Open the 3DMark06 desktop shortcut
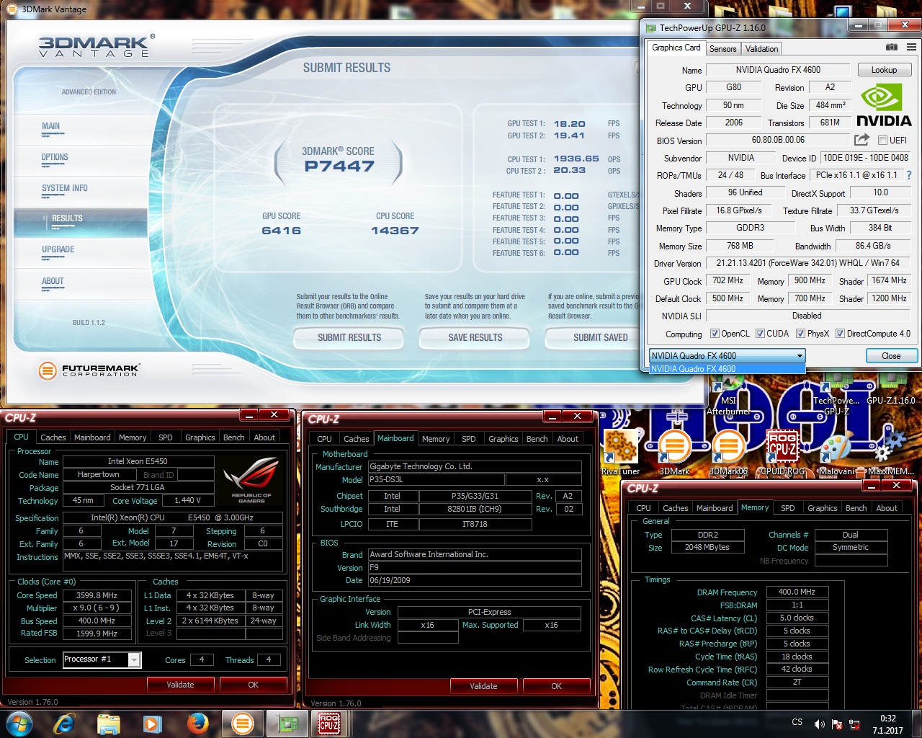Image resolution: width=922 pixels, height=738 pixels. (728, 452)
